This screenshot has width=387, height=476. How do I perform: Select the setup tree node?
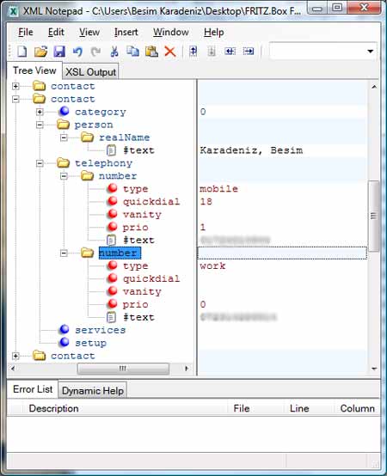(90, 343)
